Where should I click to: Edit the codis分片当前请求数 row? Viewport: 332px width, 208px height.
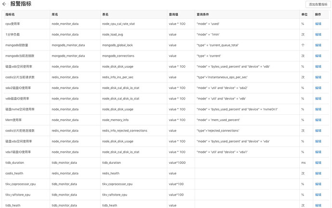(318, 77)
